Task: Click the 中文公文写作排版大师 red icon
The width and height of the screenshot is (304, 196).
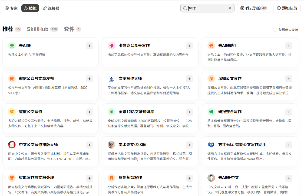Action: (12, 145)
